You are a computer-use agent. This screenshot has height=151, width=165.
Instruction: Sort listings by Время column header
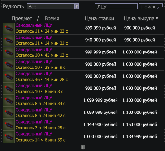click(x=52, y=18)
